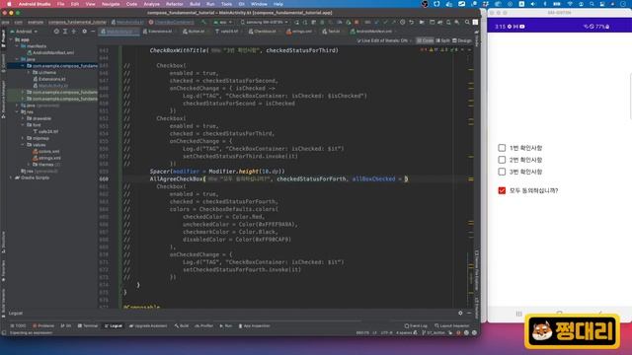
Task: Hide the project panel with minimize icon
Action: pyautogui.click(x=93, y=32)
